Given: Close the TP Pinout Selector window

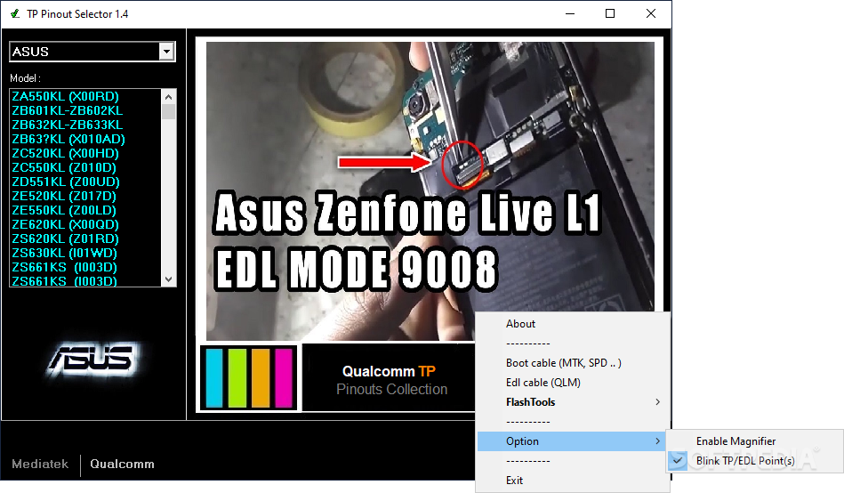Looking at the screenshot, I should [x=651, y=13].
